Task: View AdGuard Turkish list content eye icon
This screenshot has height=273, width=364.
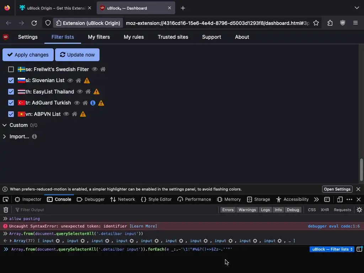Action: tap(77, 103)
